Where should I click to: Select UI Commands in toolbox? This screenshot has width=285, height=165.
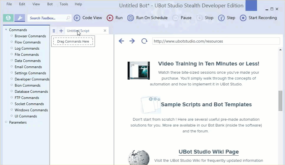click(26, 116)
